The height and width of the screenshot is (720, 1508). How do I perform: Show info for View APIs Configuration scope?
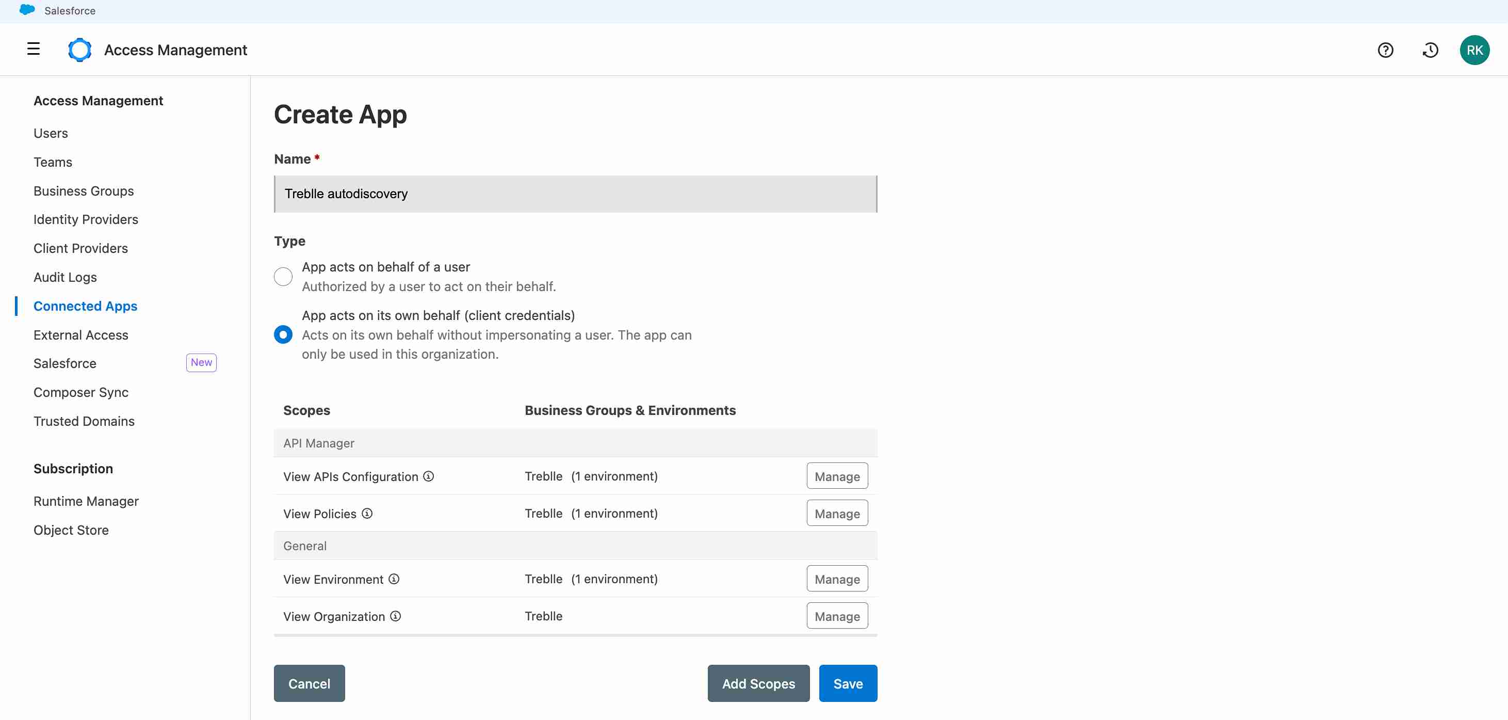point(429,476)
